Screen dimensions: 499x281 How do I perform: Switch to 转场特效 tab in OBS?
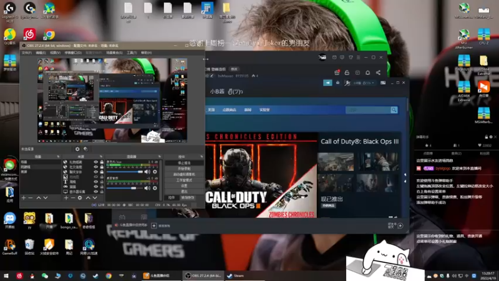188,197
